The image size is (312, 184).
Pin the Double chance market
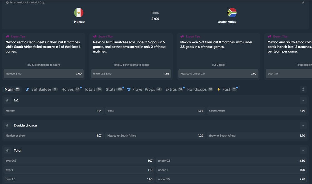(x=7, y=125)
